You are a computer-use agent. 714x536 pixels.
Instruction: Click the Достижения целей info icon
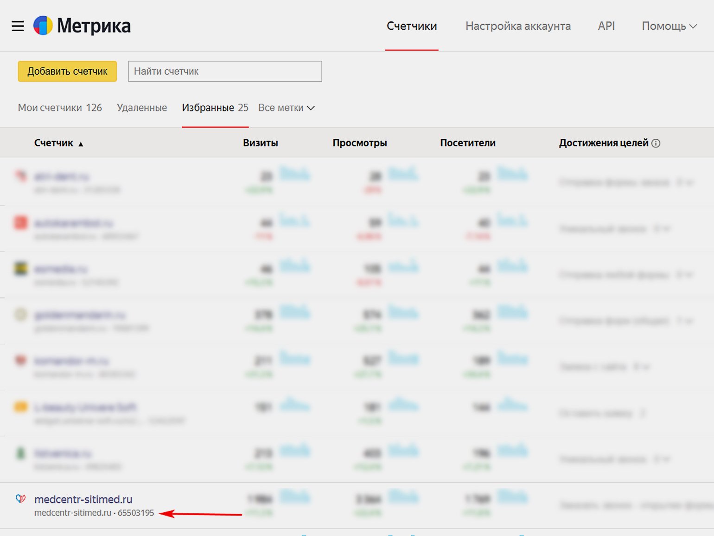pyautogui.click(x=656, y=143)
